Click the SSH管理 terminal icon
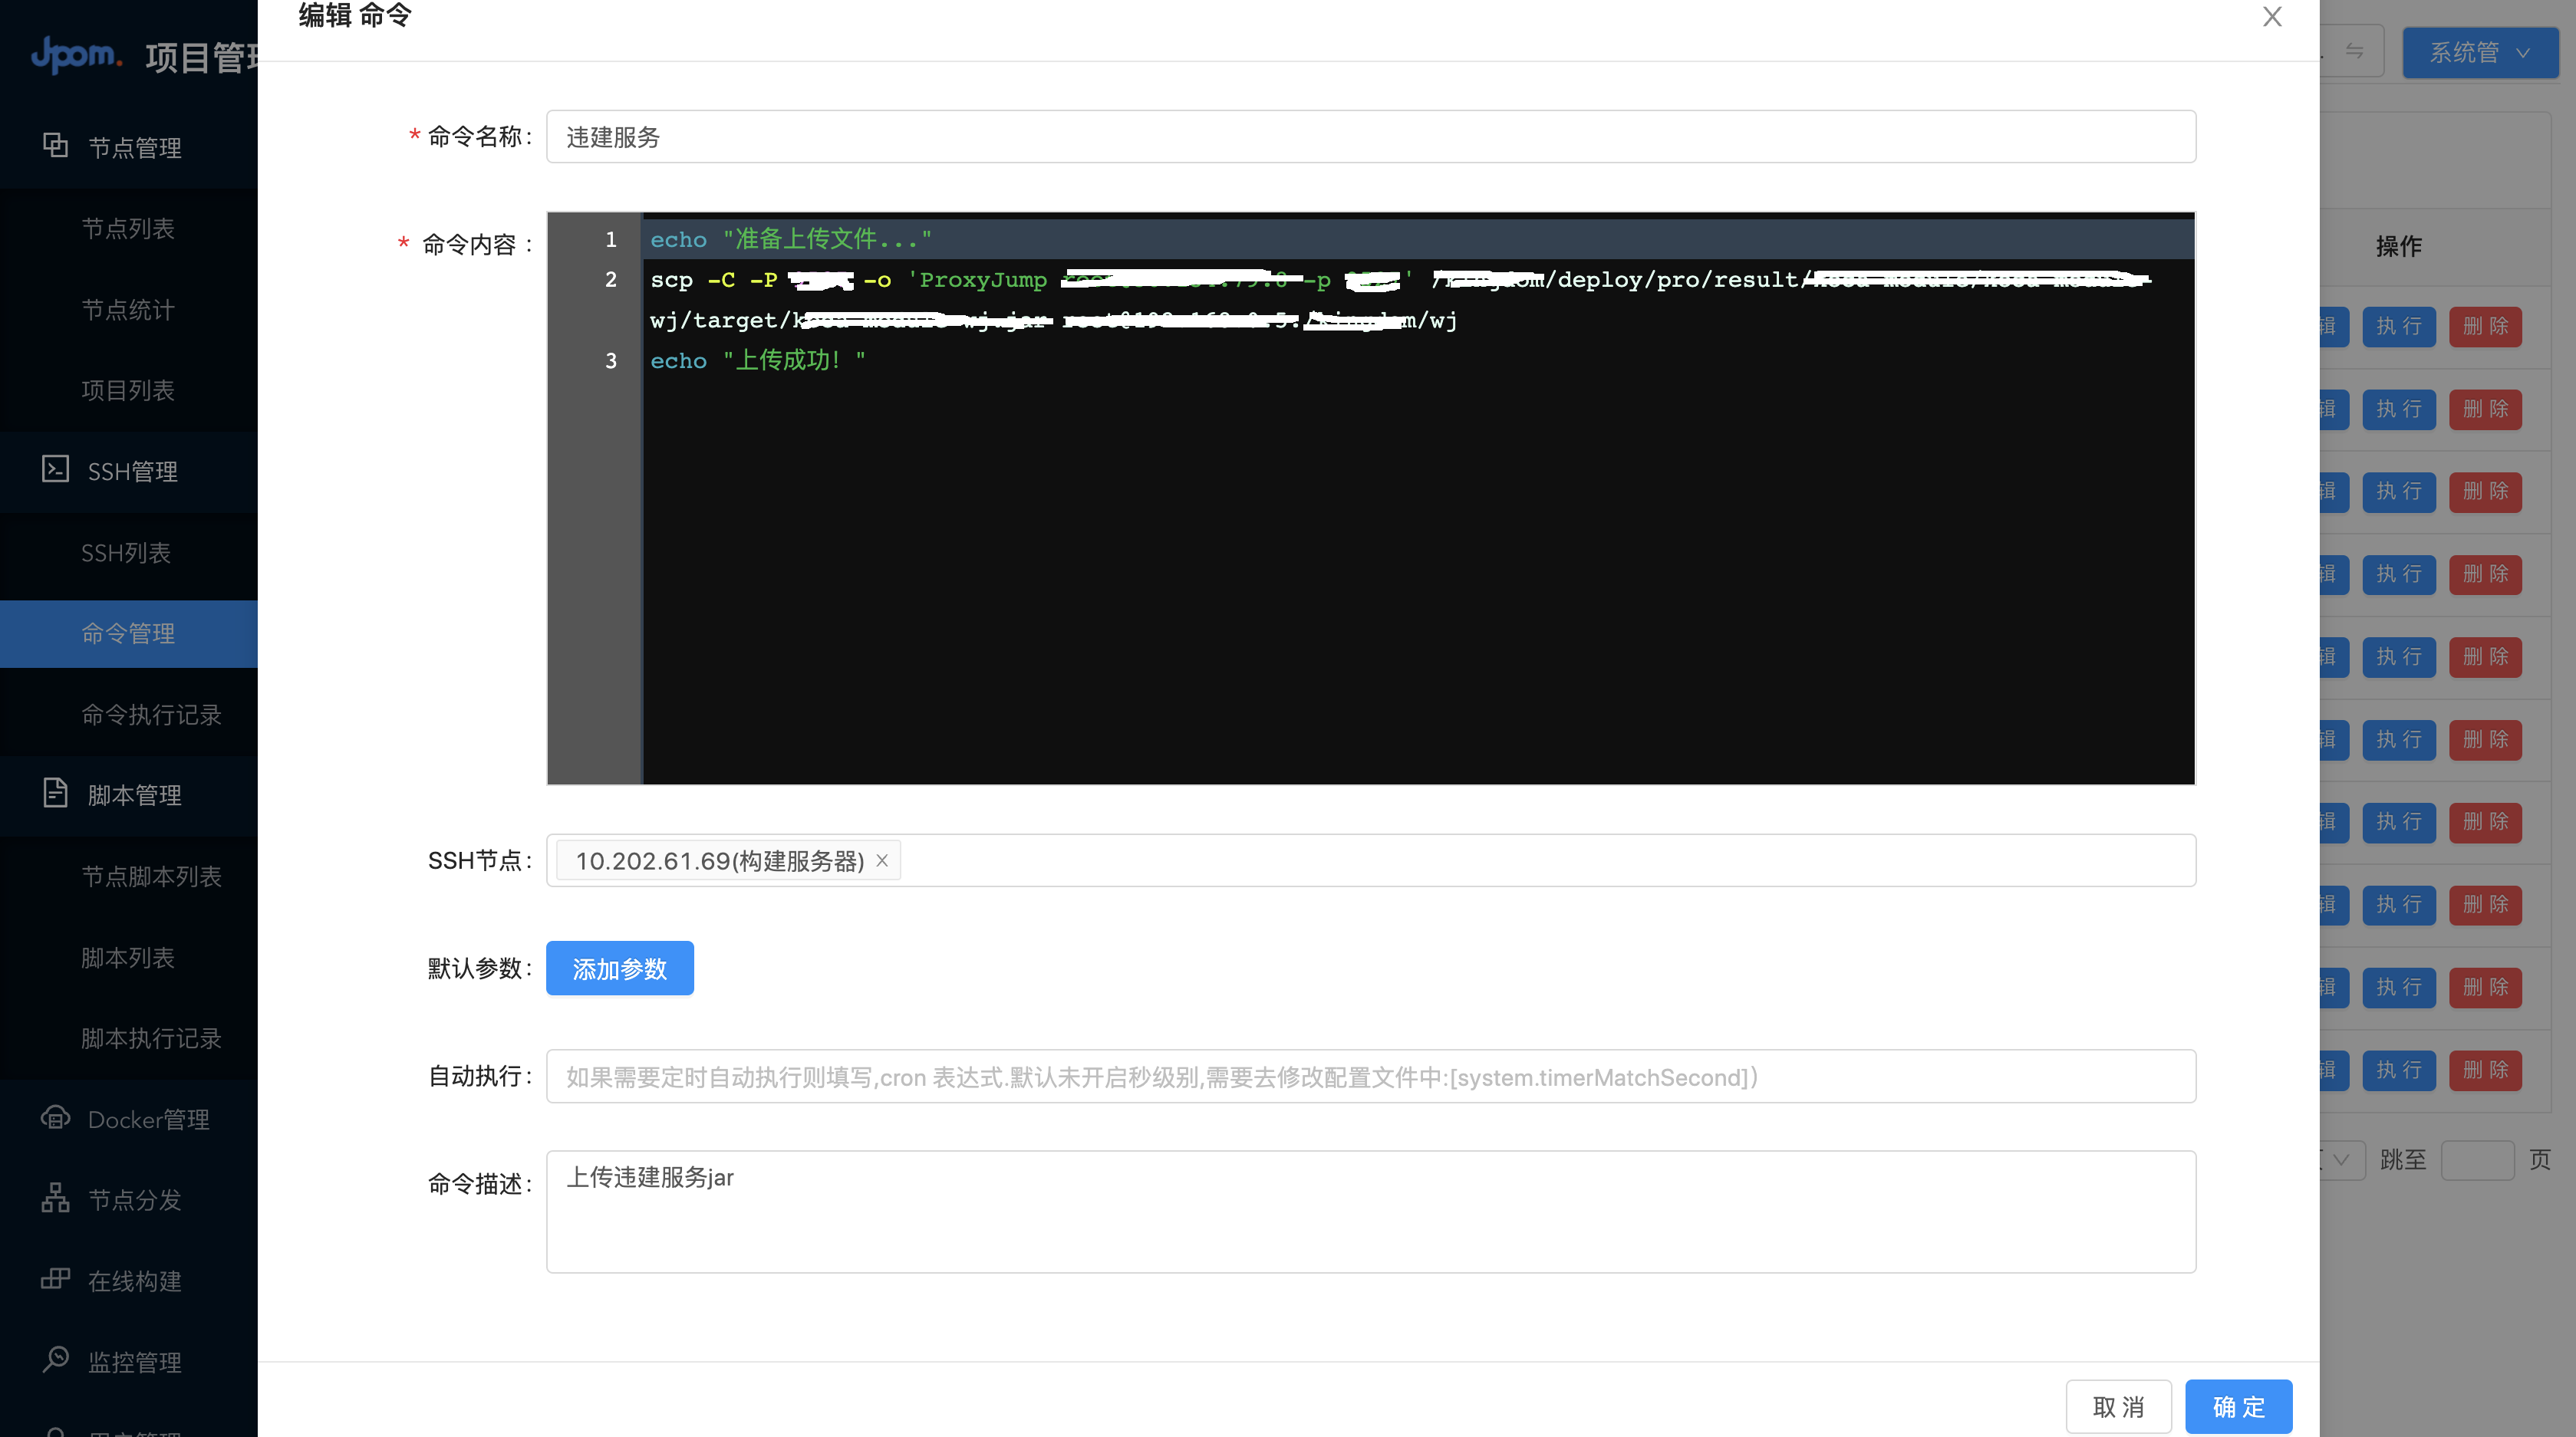 tap(55, 470)
